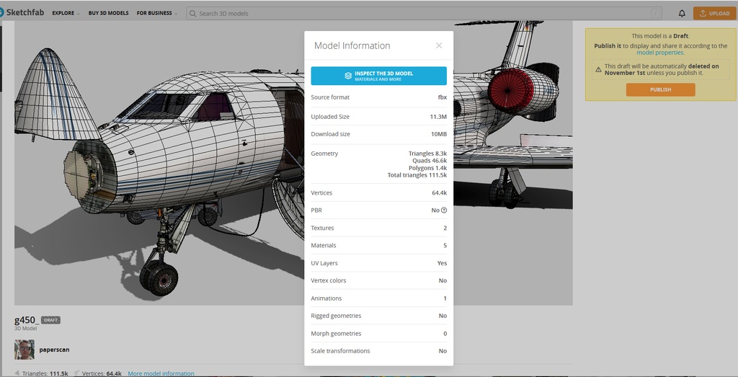
Task: Click the Upload button in header
Action: tap(714, 13)
